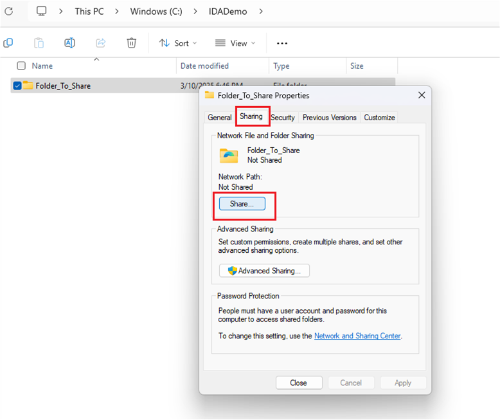Screen dimensions: 500x420
Task: Refresh the File Explorer view
Action: pos(8,12)
